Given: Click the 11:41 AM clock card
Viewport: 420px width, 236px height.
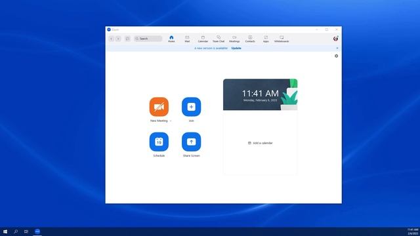Looking at the screenshot, I should click(261, 94).
